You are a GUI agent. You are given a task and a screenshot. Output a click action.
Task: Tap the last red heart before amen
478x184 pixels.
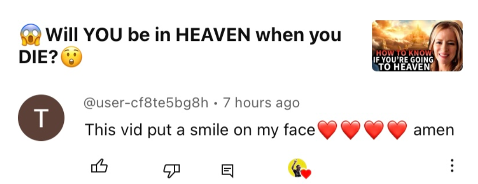(x=397, y=130)
